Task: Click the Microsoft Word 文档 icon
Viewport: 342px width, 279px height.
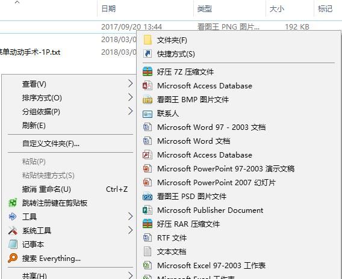Action: pos(148,141)
